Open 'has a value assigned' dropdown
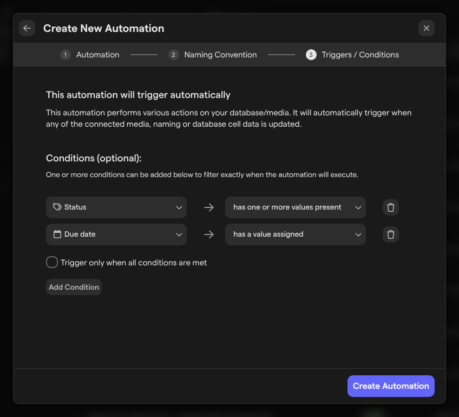The image size is (459, 417). tap(296, 234)
